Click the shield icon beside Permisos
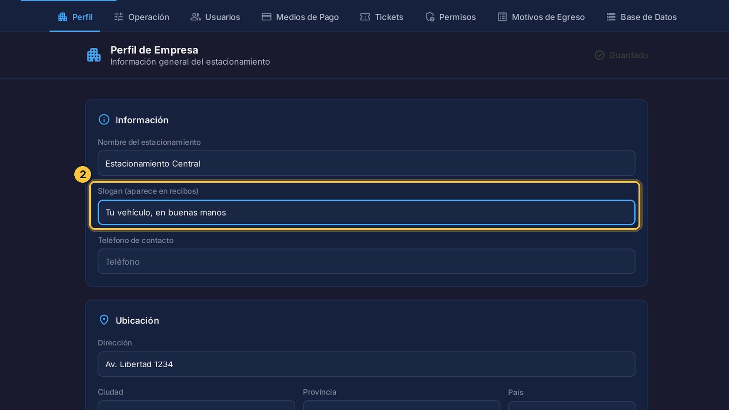The image size is (729, 410). (430, 17)
